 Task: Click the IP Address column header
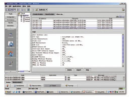point(43,19)
